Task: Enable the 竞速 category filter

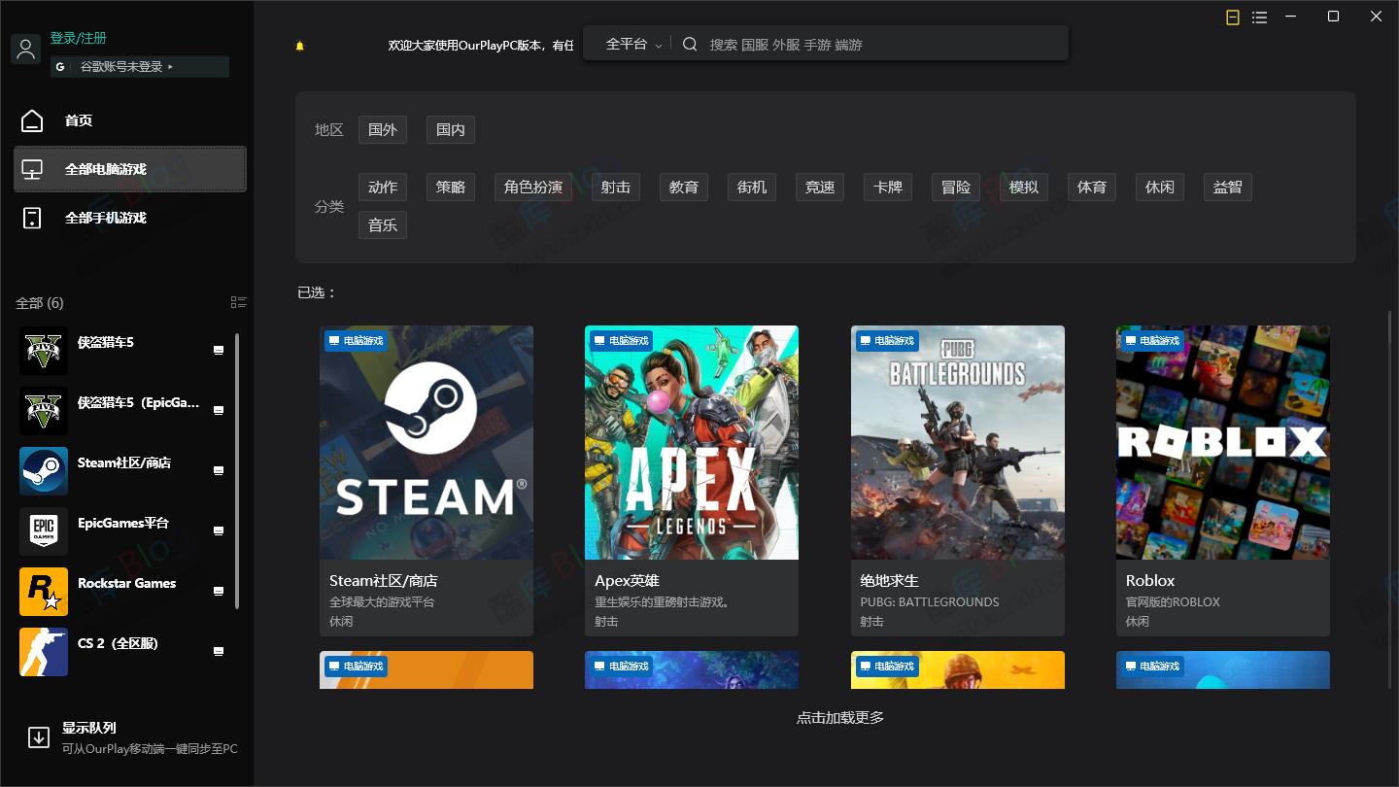Action: click(x=819, y=187)
